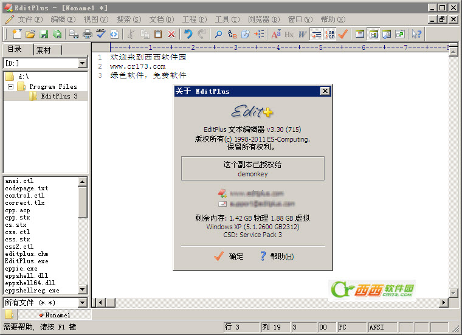This screenshot has height=335, width=462.
Task: Click the file list scroll-up arrow
Action: (83, 182)
